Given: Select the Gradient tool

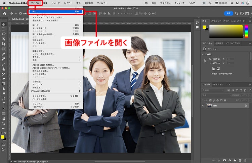Looking at the screenshot, I should pos(4,84).
